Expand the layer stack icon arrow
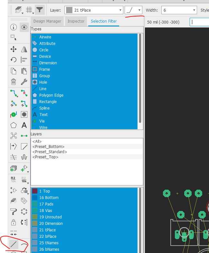 (x=23, y=13)
